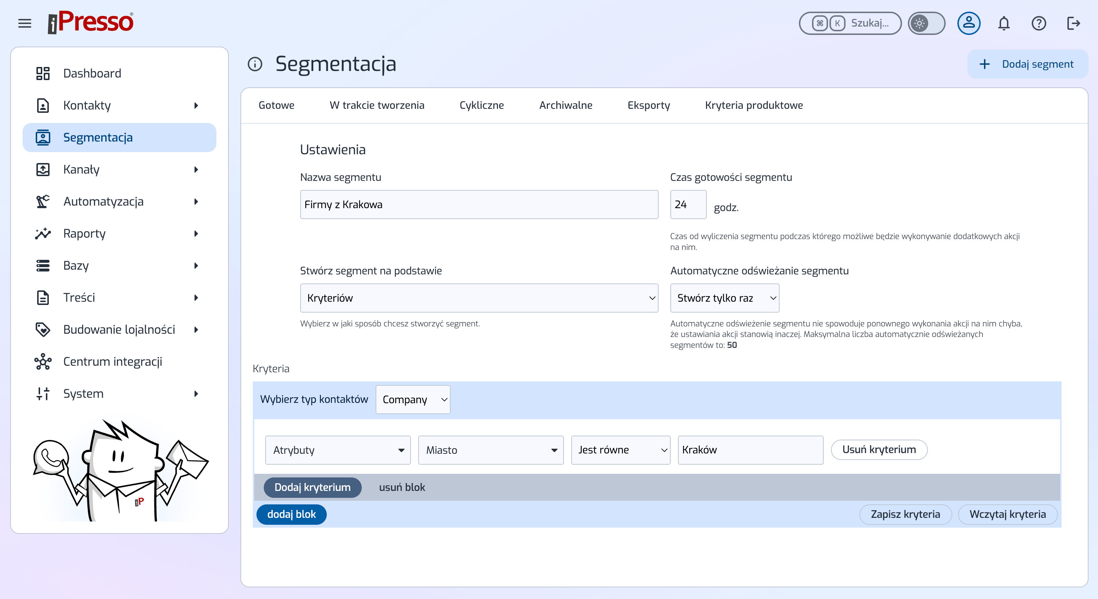
Task: Open Dashboard from sidebar
Action: [x=92, y=73]
